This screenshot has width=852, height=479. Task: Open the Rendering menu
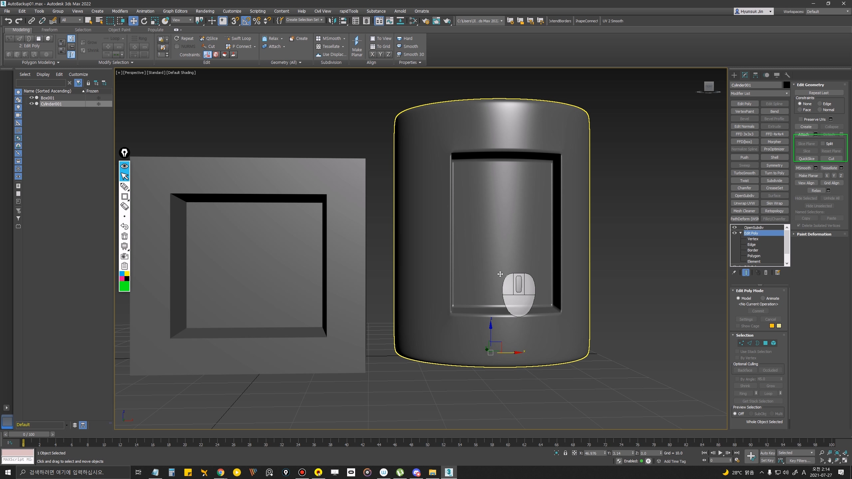tap(205, 11)
